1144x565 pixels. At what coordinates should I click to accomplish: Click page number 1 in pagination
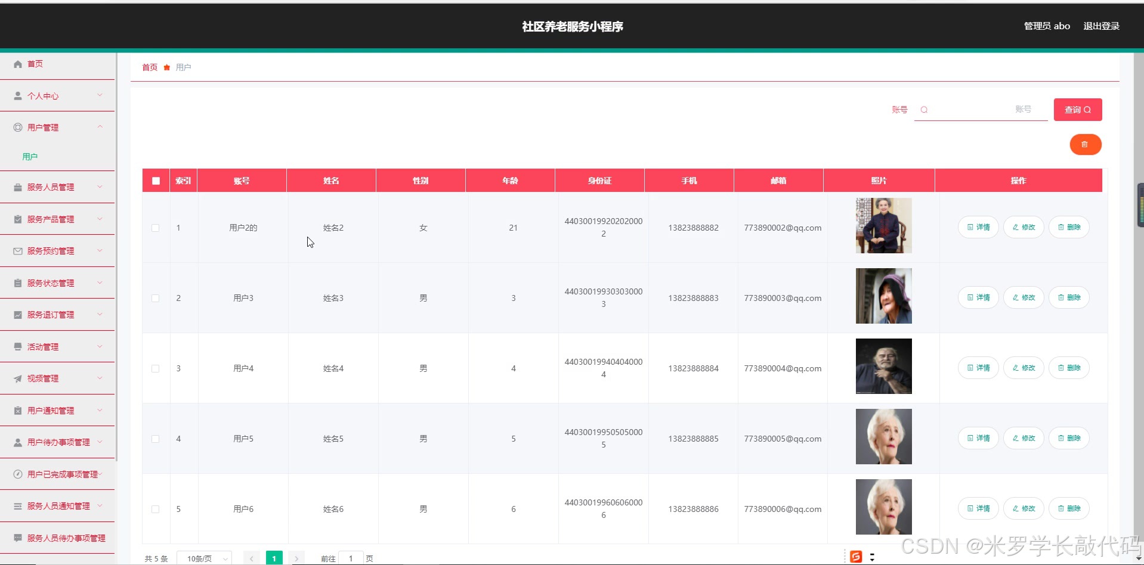click(x=274, y=558)
